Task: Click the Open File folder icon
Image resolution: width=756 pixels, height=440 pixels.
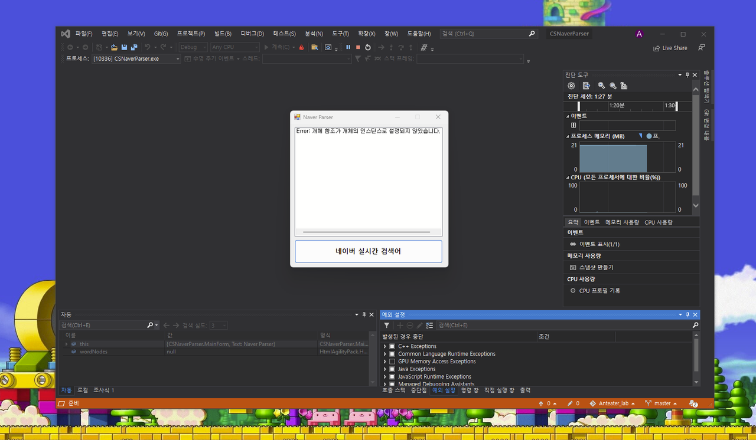Action: point(114,47)
